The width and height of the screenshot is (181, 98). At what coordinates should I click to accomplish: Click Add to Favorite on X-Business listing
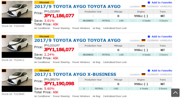tap(162, 70)
